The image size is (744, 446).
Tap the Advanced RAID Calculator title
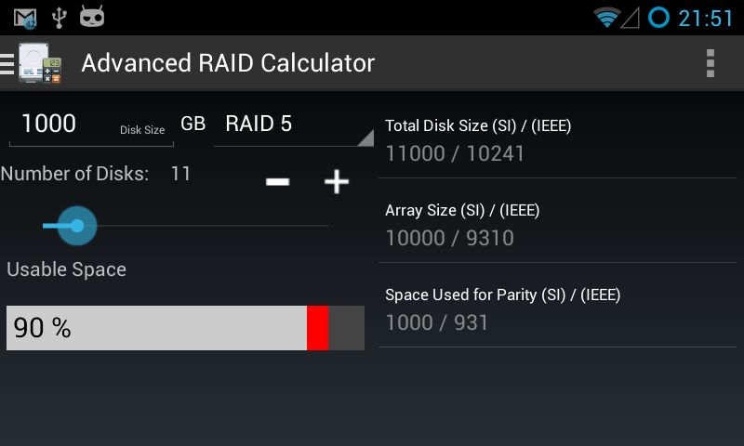tap(228, 63)
